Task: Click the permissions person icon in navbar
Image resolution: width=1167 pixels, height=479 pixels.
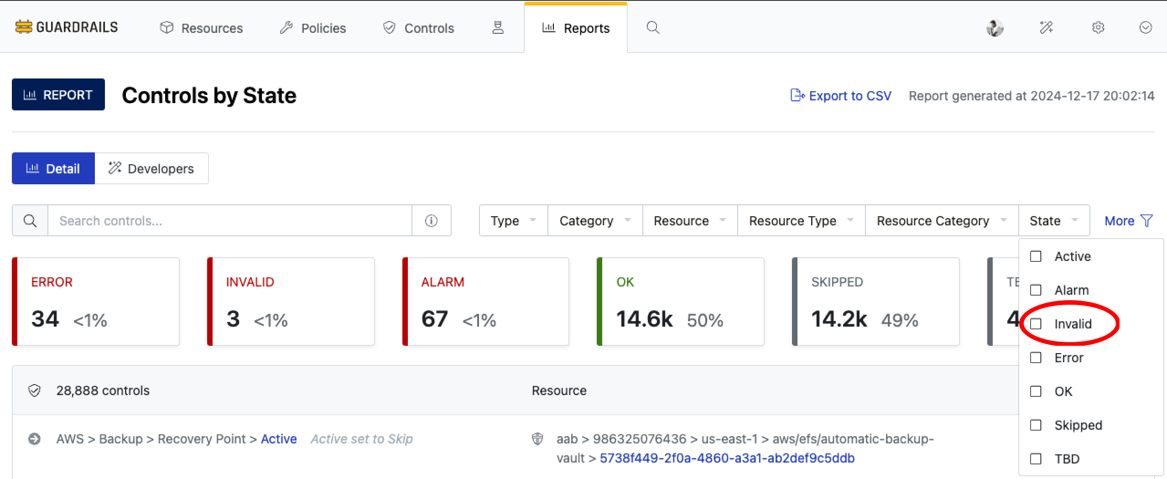Action: pos(498,28)
